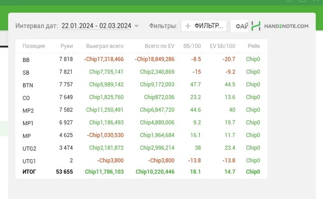
Task: Click the date range 22.01.2024 - 02.03.2024
Action: click(x=96, y=26)
